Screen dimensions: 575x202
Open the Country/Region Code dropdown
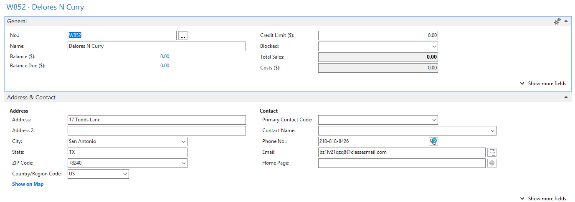[125, 174]
